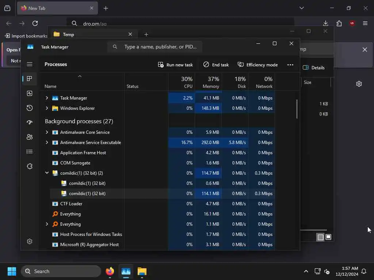This screenshot has height=280, width=374.
Task: Click Run new task button
Action: click(175, 65)
